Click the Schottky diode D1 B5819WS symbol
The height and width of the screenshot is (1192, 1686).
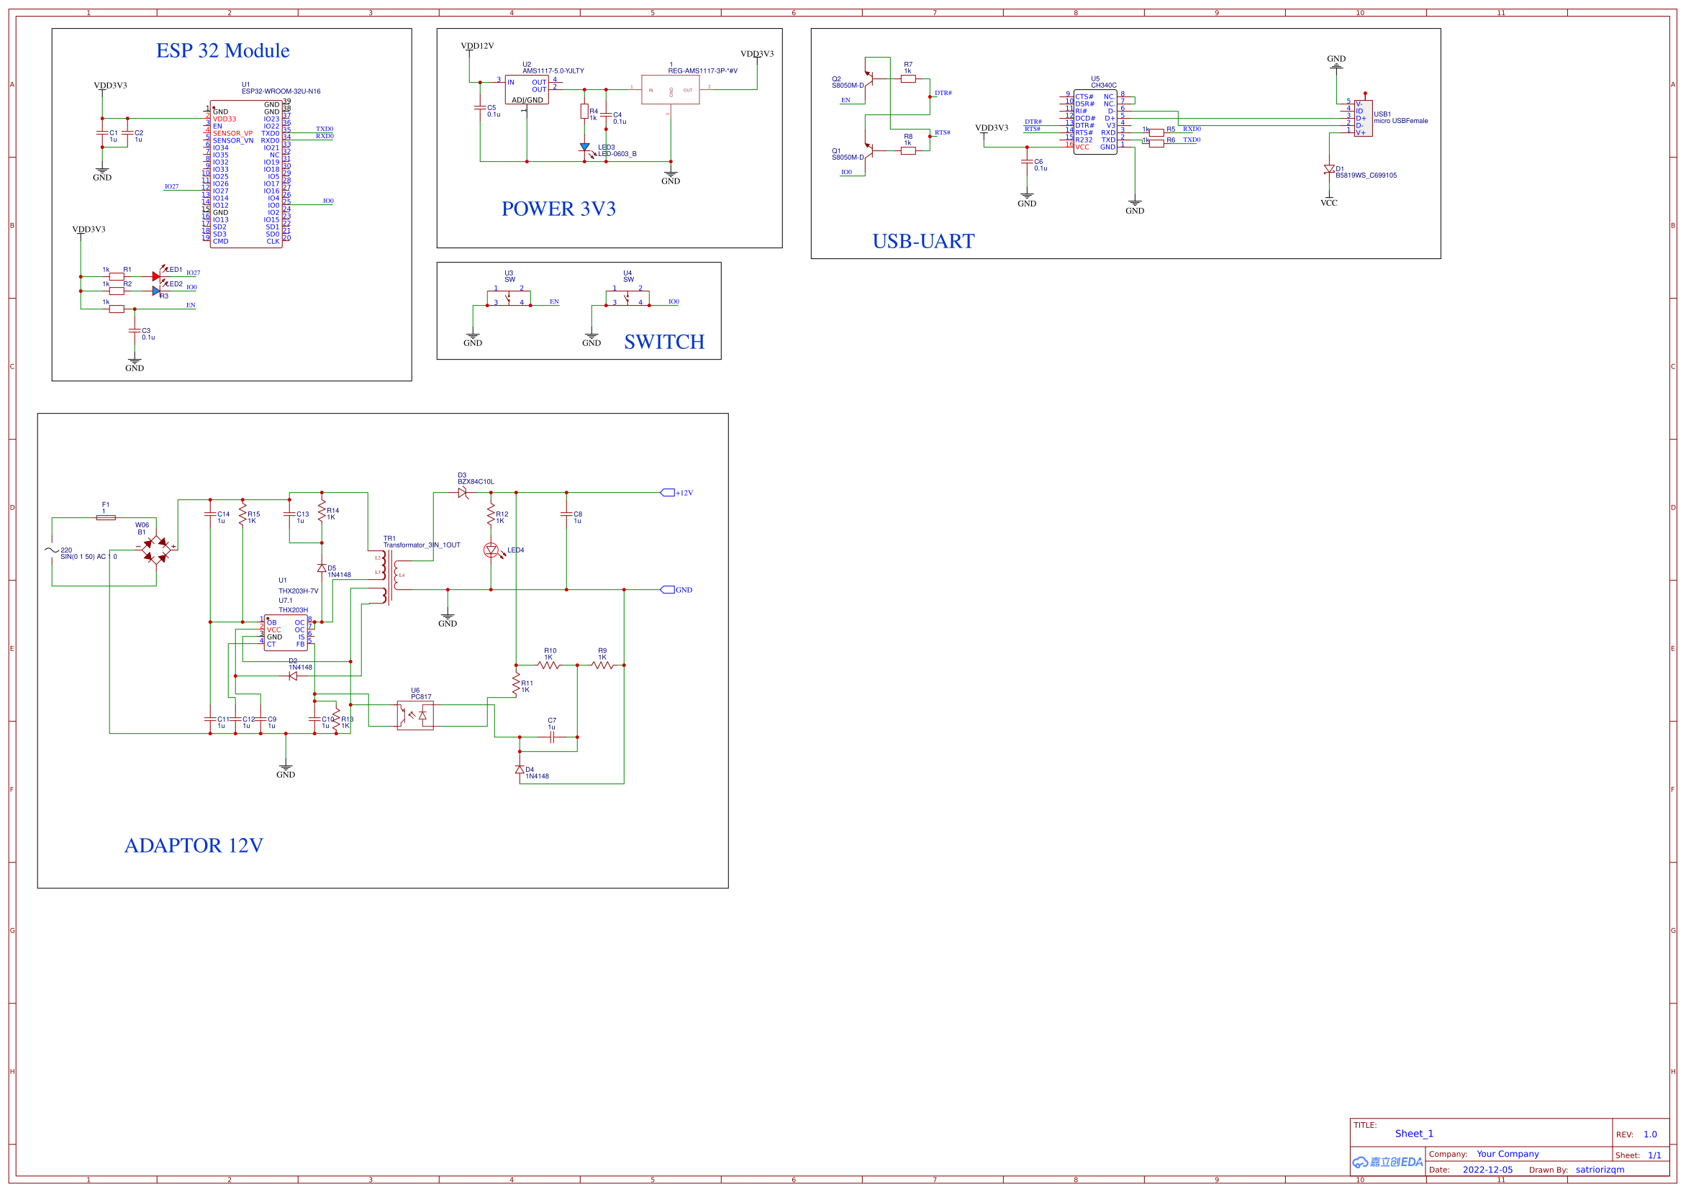[1329, 169]
